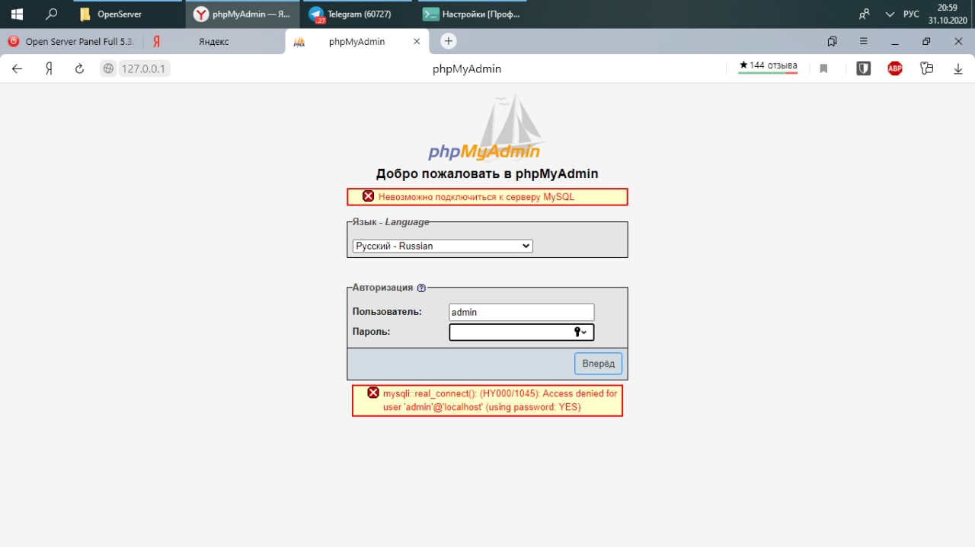Open Yandex home via Я icon
This screenshot has width=975, height=547.
click(x=49, y=68)
